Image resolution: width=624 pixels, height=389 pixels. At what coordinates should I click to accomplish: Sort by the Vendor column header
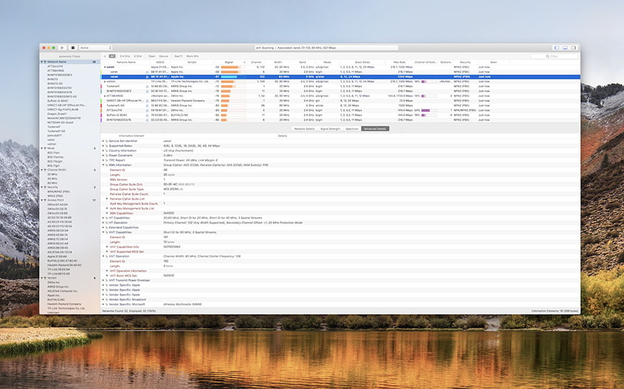(192, 62)
